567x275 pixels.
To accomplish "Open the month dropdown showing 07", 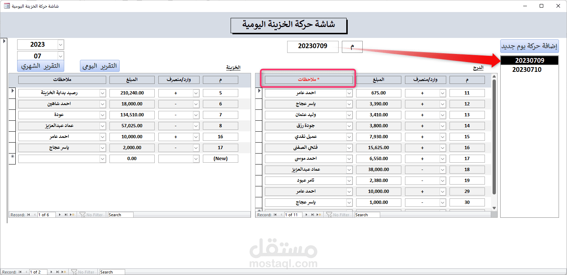I will point(61,56).
